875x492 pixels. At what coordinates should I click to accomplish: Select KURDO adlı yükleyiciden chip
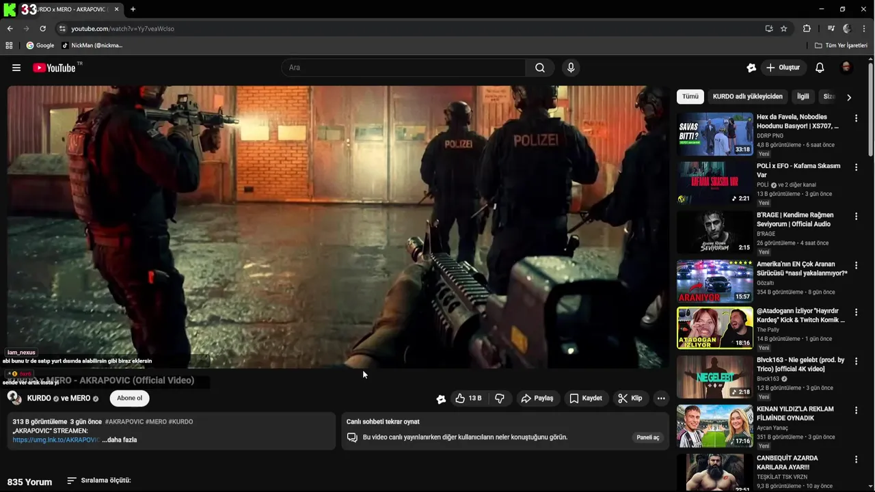tap(748, 96)
